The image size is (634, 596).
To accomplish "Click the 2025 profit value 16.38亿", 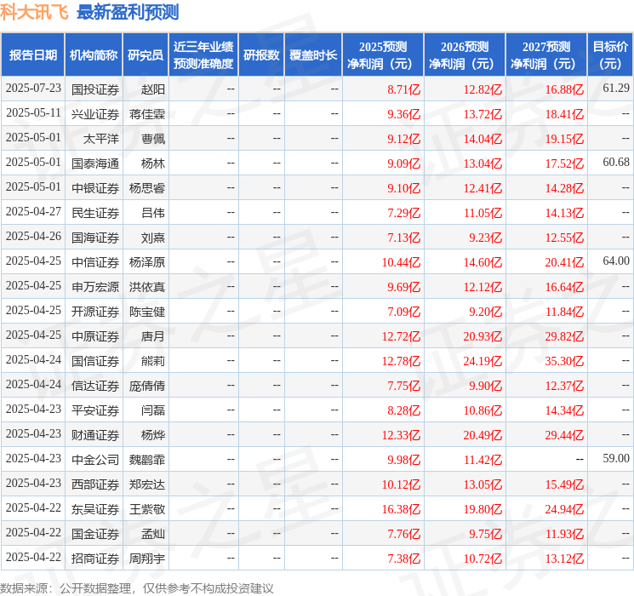I will pos(401,509).
